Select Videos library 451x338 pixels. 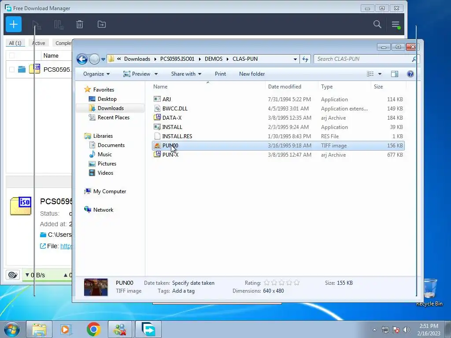point(105,173)
